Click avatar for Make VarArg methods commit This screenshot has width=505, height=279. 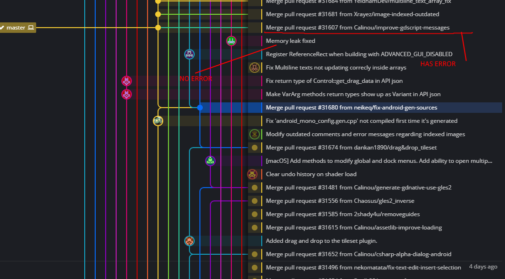coord(127,94)
